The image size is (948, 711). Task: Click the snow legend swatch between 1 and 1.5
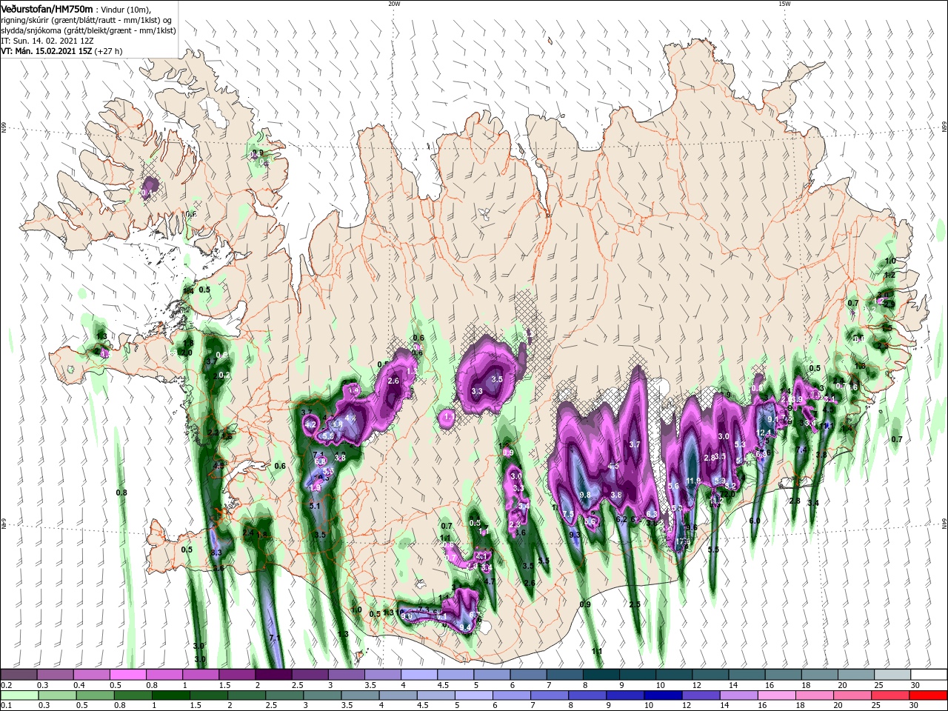(x=200, y=674)
